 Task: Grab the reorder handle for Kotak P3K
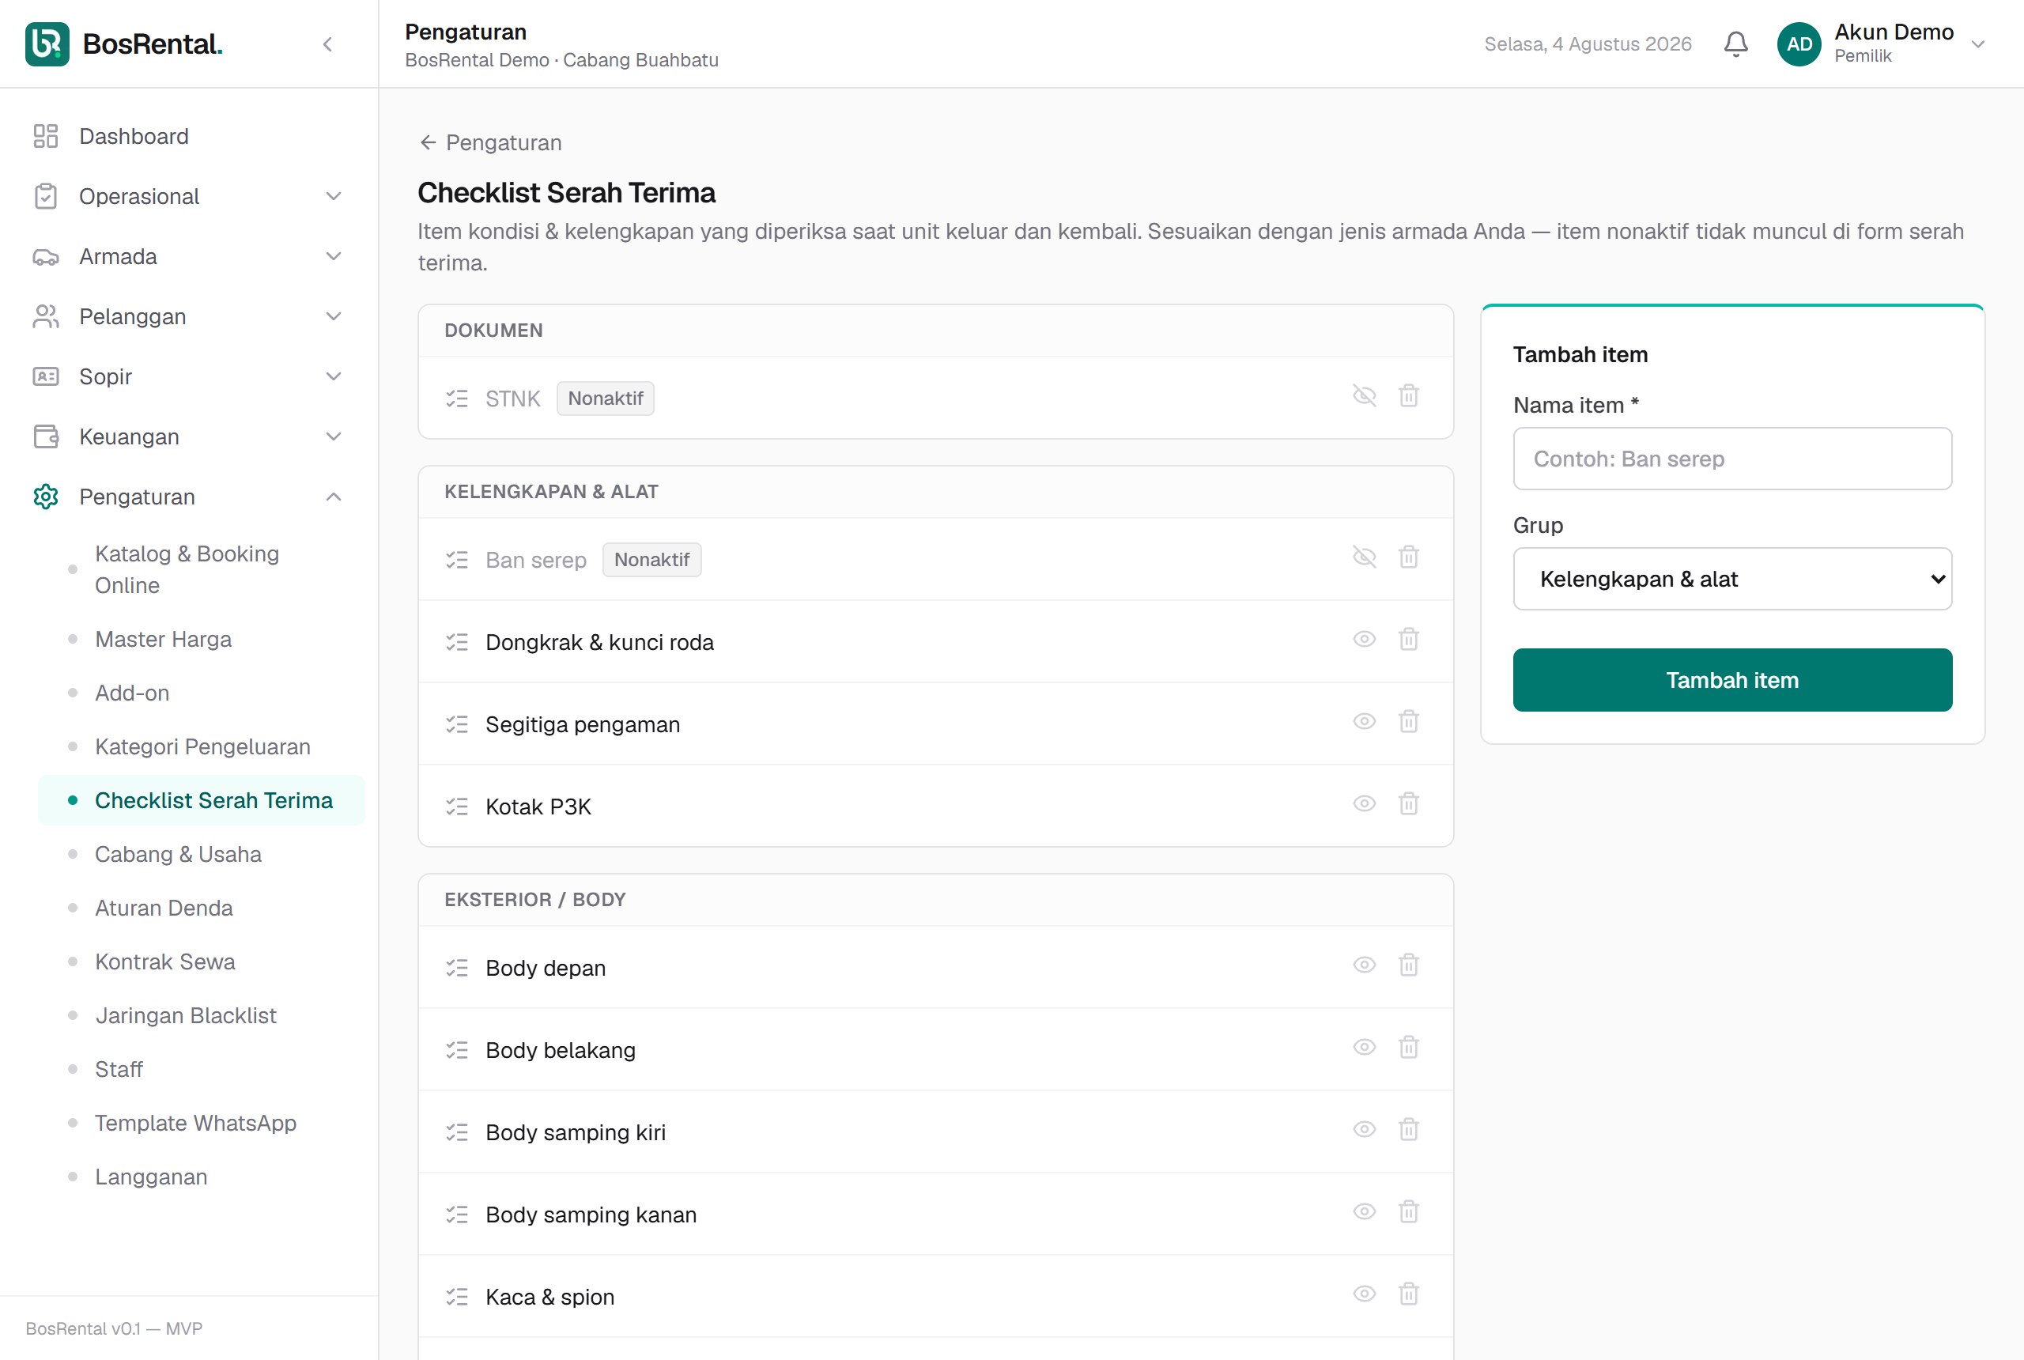click(x=457, y=807)
